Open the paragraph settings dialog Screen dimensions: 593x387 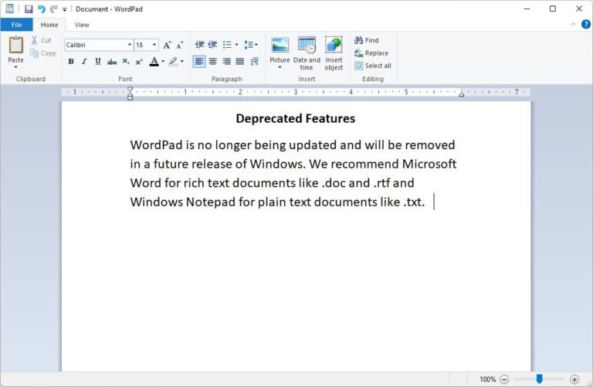255,61
